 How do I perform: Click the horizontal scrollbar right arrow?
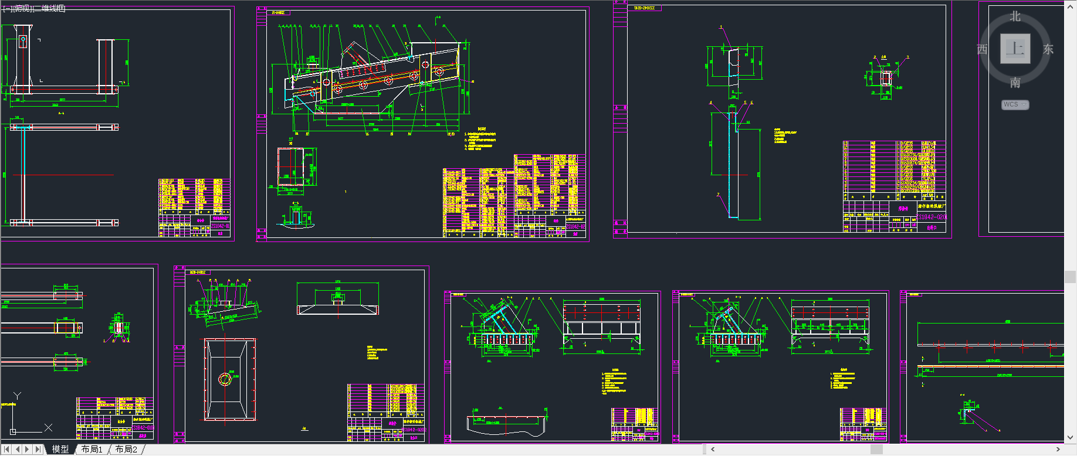click(x=1058, y=450)
